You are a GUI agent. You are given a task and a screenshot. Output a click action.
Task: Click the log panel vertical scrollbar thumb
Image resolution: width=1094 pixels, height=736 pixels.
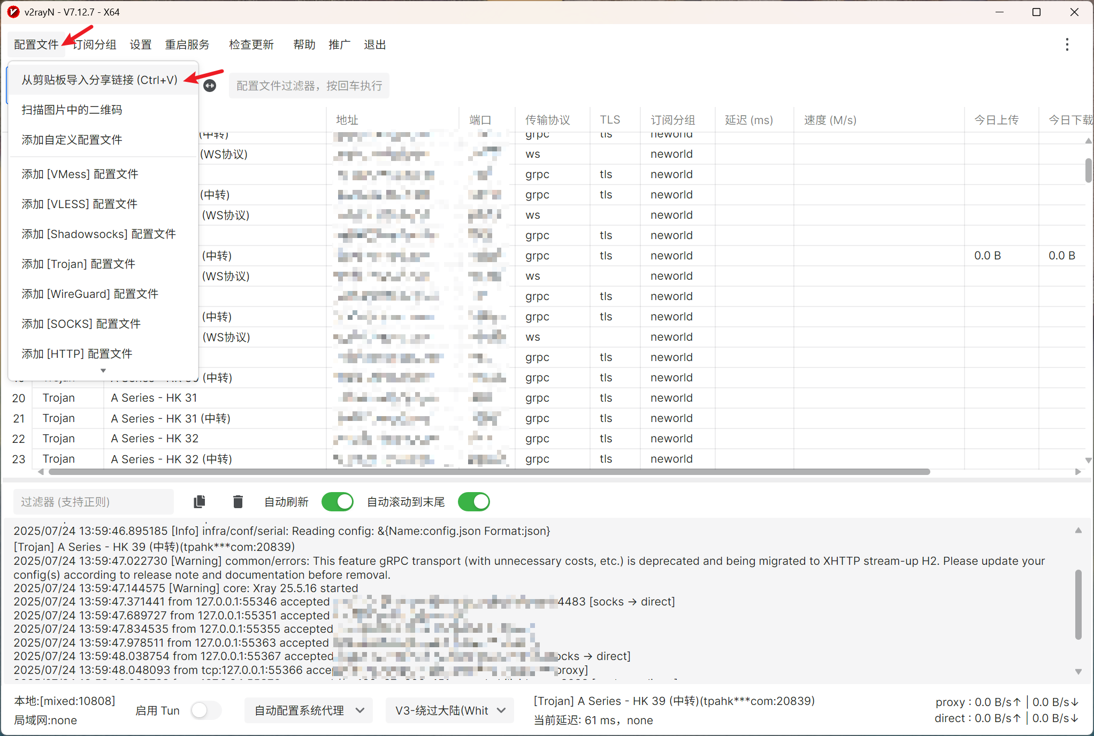[x=1078, y=604]
